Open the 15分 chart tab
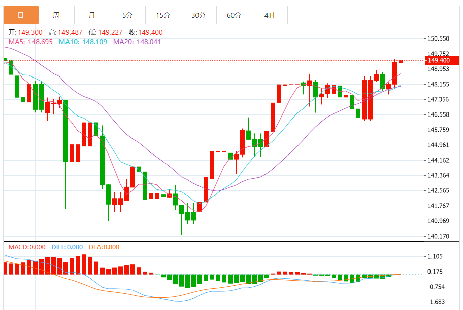 pos(163,15)
